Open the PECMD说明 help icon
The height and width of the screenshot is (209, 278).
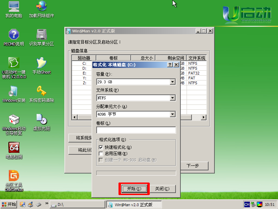14,38
